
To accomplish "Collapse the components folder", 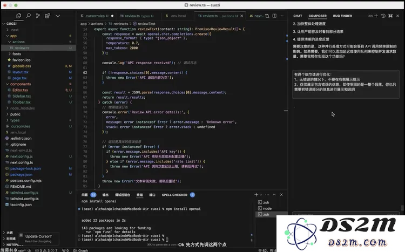I will pos(20,84).
